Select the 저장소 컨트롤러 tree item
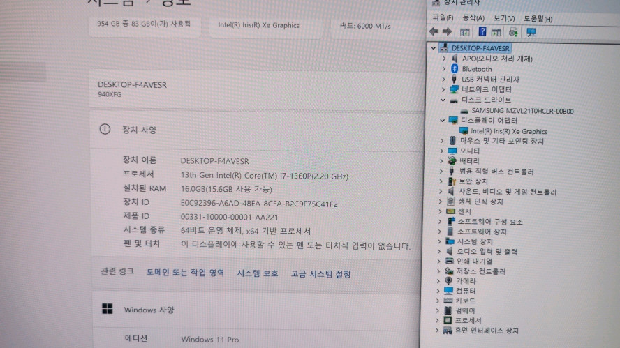 481,271
